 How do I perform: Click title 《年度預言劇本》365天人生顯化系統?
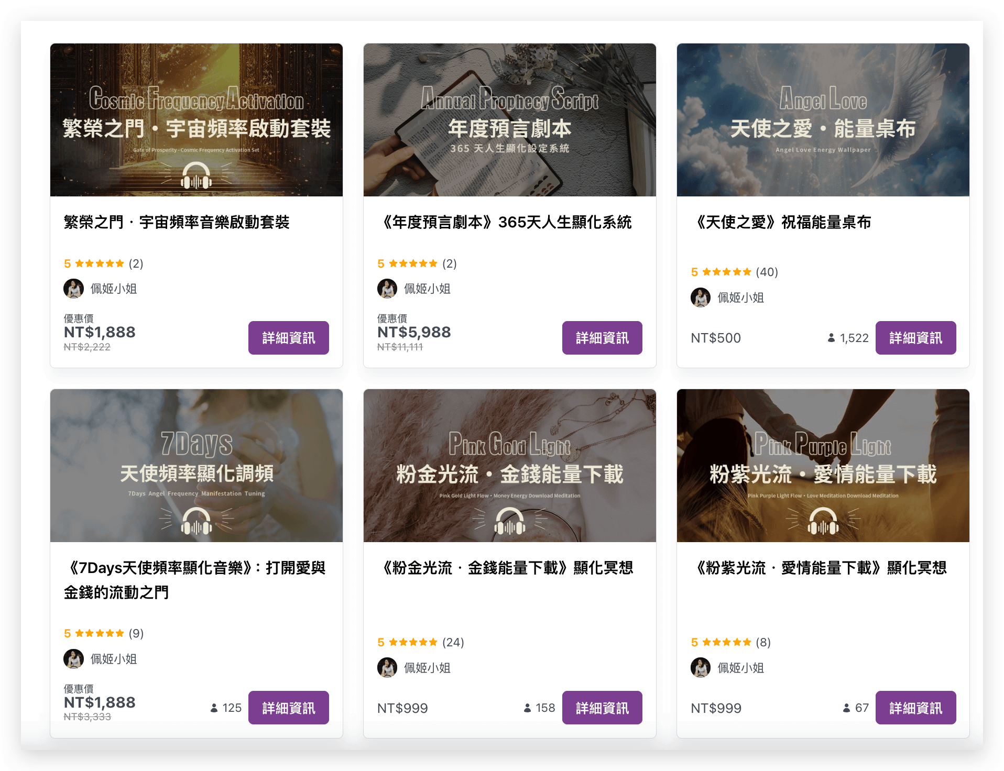(506, 222)
